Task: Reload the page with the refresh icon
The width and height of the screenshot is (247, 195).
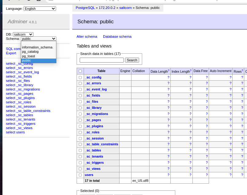Action: (x=28, y=1)
